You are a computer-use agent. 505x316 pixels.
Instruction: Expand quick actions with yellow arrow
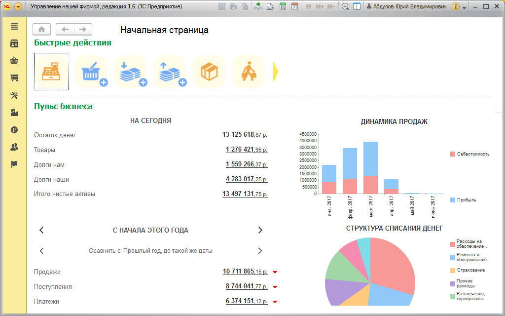(276, 72)
